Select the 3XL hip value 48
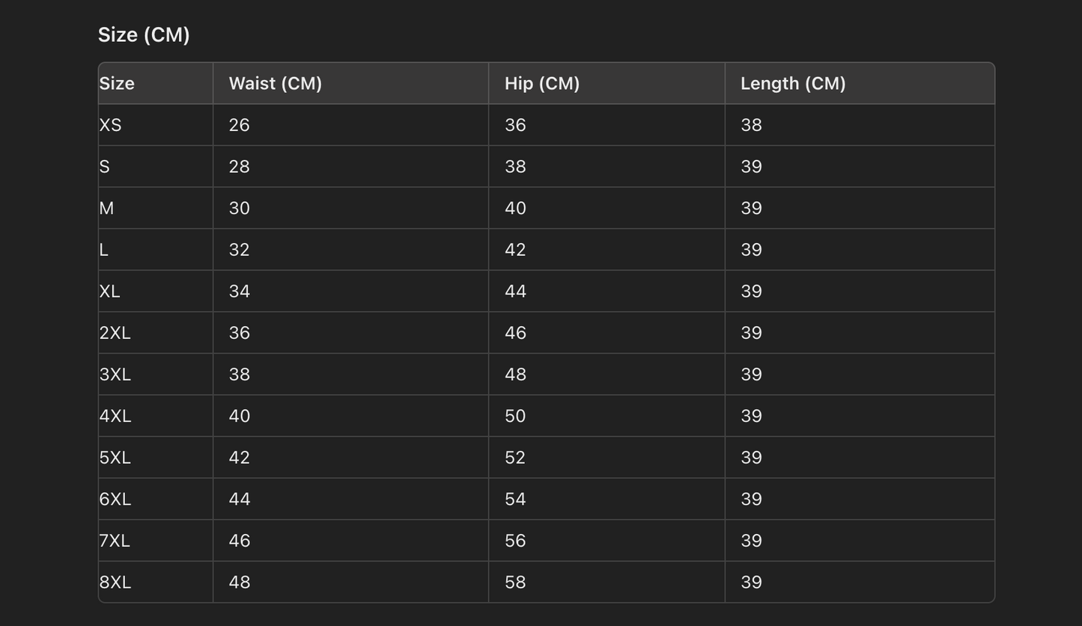 (x=515, y=375)
